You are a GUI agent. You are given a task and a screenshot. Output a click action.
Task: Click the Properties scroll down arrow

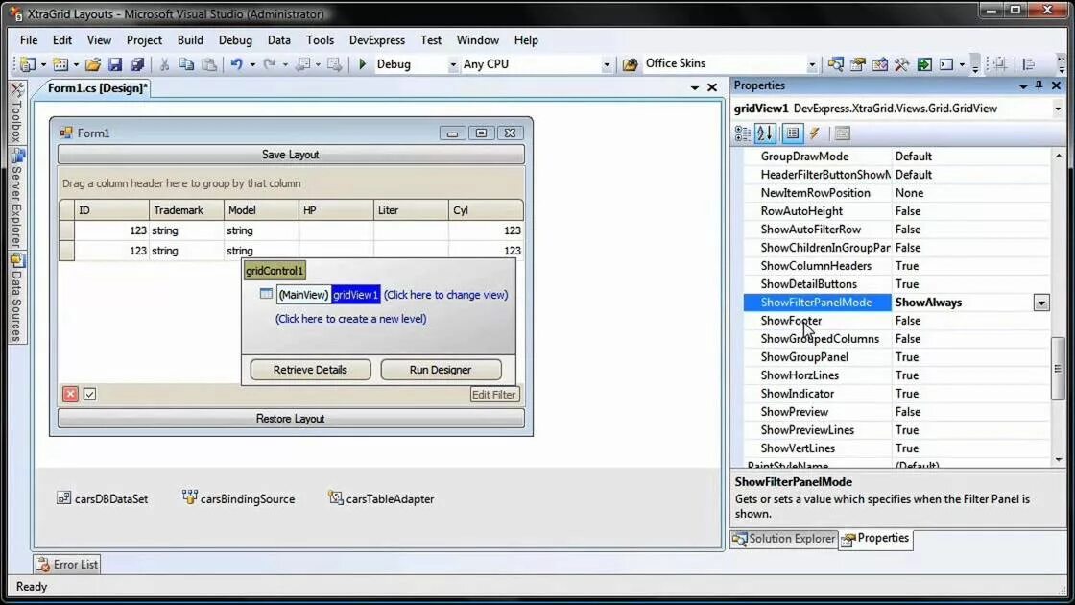(1058, 460)
